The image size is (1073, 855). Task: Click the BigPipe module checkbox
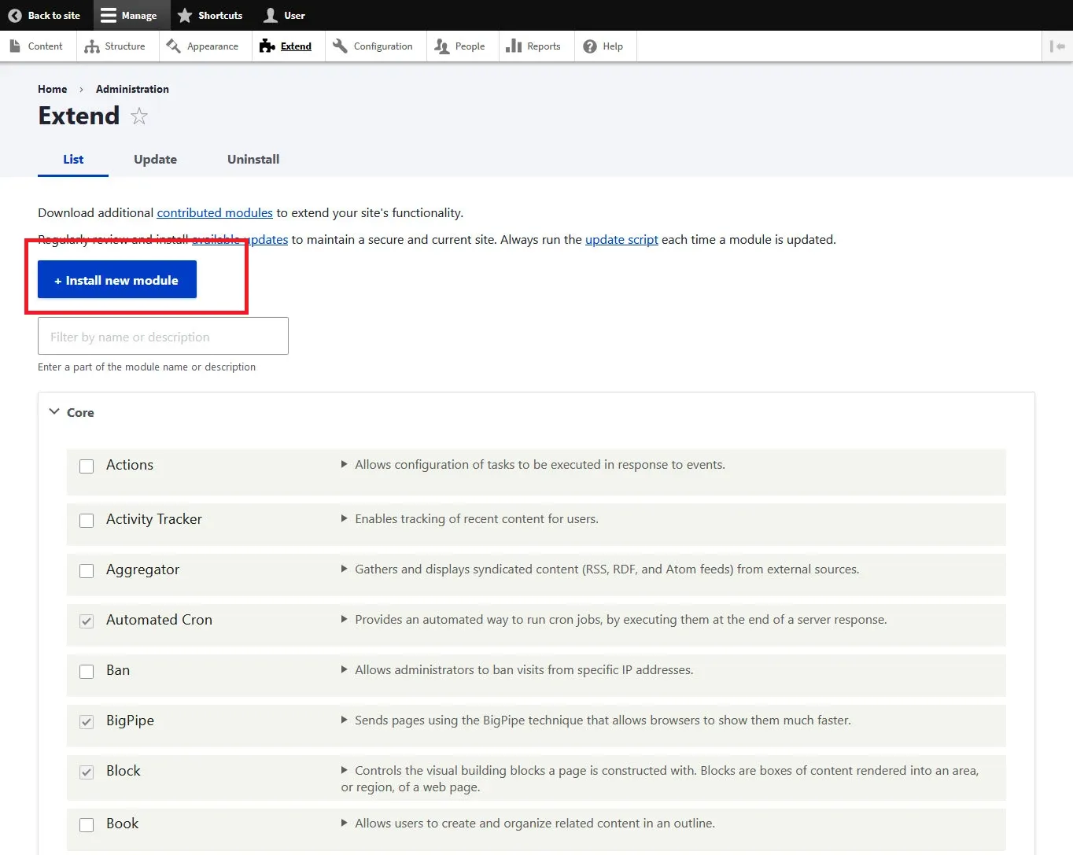(x=87, y=722)
